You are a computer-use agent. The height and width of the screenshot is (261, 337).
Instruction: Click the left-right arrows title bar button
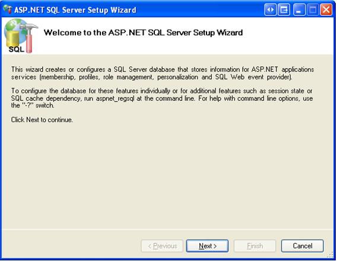(270, 10)
